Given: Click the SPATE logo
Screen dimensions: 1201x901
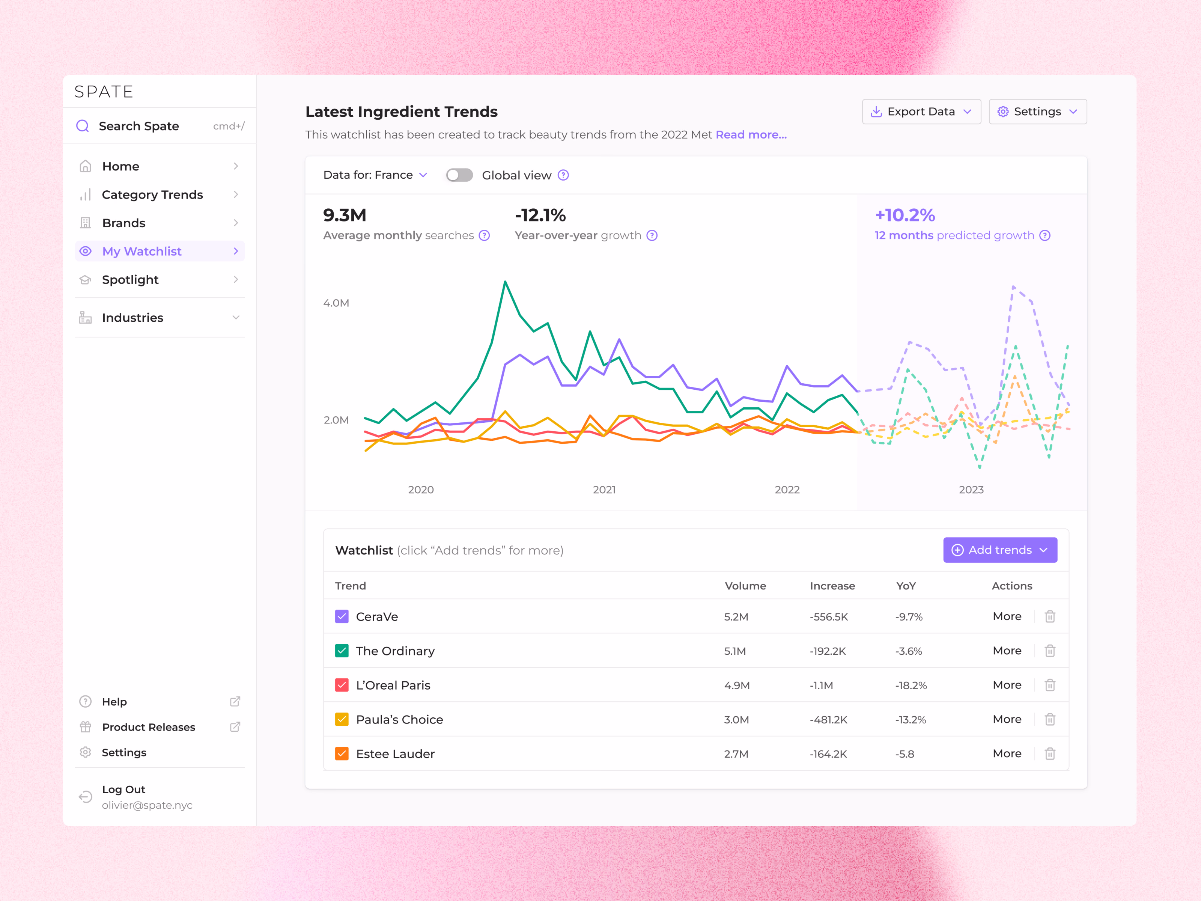Looking at the screenshot, I should pyautogui.click(x=104, y=92).
